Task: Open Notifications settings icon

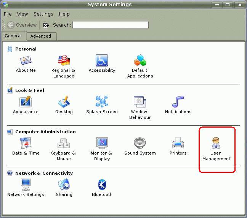Action: [x=178, y=102]
